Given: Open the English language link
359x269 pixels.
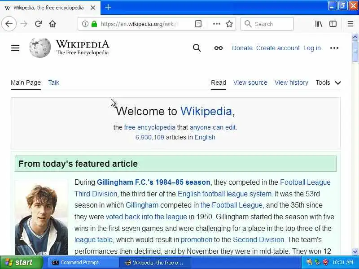Looking at the screenshot, I should pos(205,137).
